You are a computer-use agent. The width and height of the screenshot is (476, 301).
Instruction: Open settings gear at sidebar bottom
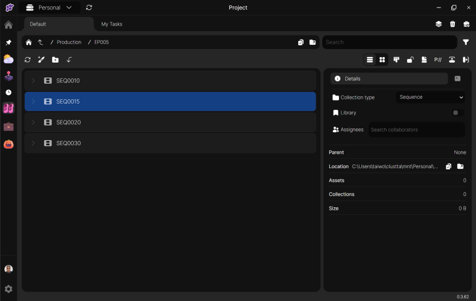click(8, 289)
